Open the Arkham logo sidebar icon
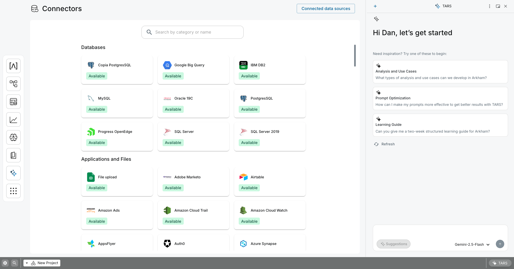The image size is (514, 269). [13, 66]
